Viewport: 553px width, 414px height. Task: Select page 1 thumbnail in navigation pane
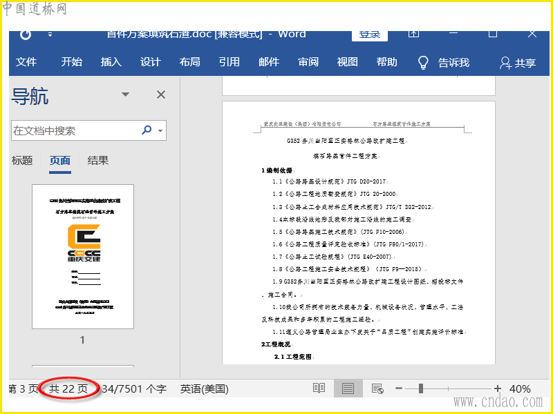coord(83,257)
